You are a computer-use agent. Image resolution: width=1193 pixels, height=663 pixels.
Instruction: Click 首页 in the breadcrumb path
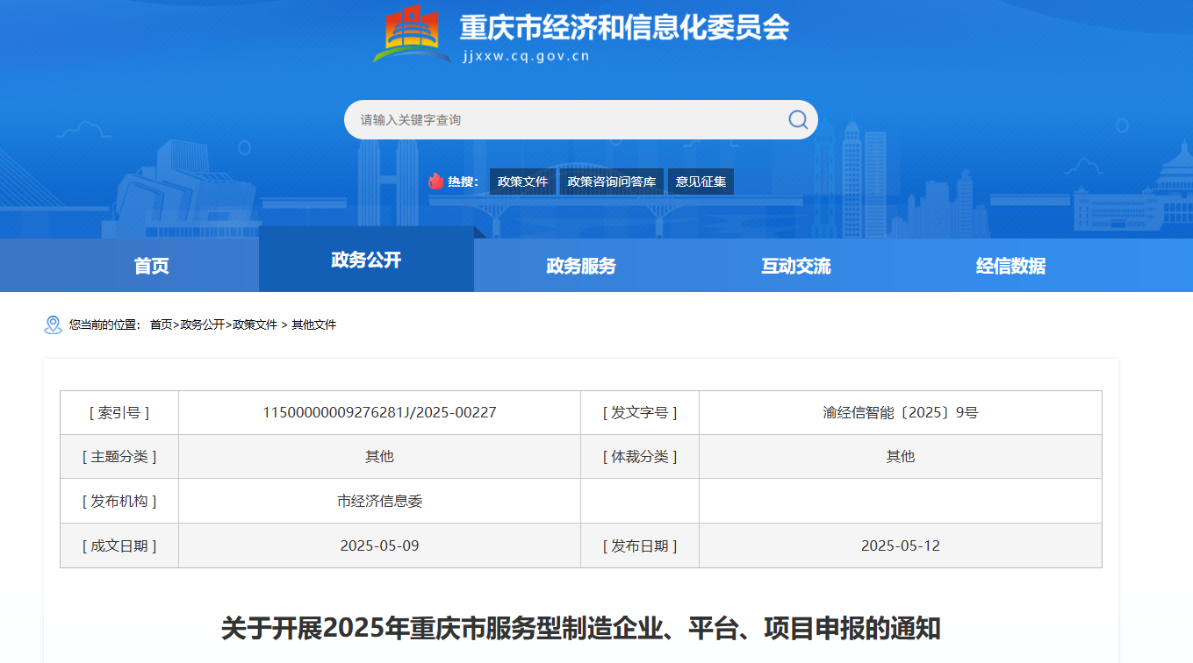point(161,324)
